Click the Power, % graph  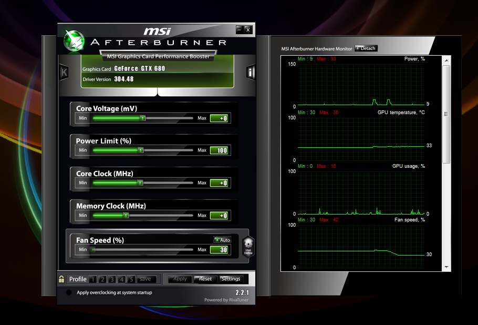[361, 85]
